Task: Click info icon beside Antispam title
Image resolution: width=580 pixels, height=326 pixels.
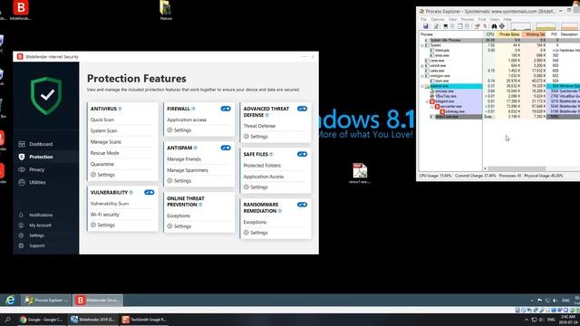Action: coord(196,148)
